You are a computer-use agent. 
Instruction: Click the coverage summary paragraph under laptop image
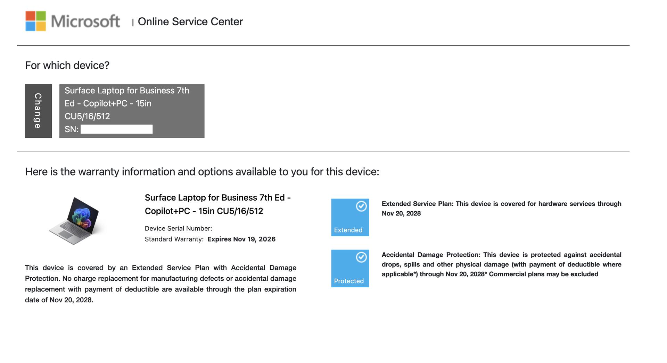[160, 284]
